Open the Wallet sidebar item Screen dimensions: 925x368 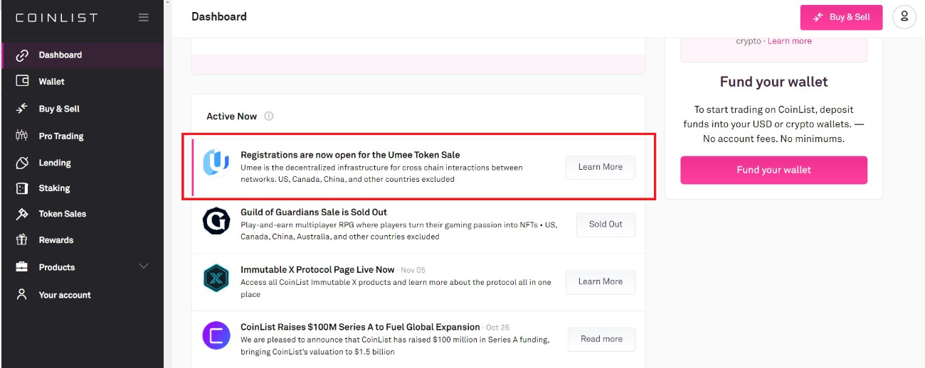coord(51,82)
